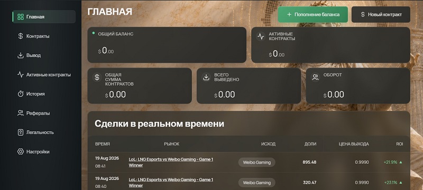Click the dollar icon beside Контракты

pos(21,36)
